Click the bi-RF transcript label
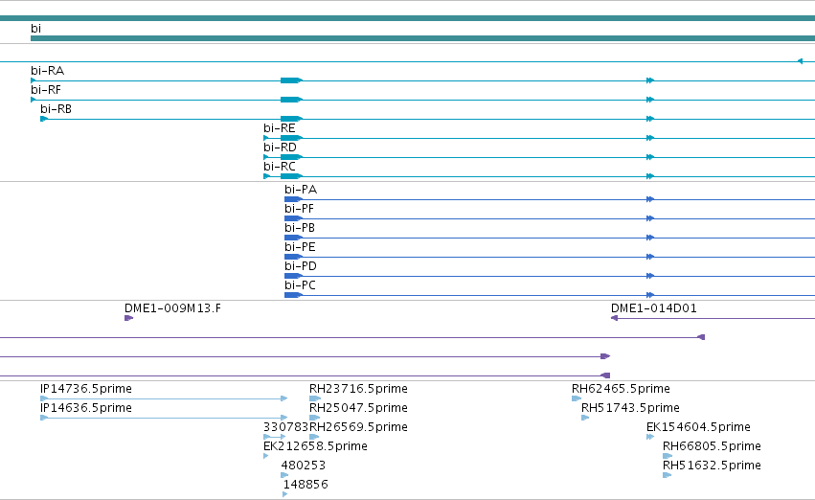The height and width of the screenshot is (500, 815). point(46,90)
